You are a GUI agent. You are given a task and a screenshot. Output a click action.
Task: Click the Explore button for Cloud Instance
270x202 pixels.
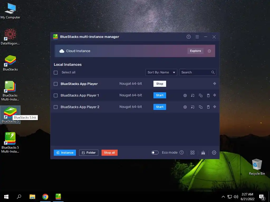[195, 51]
